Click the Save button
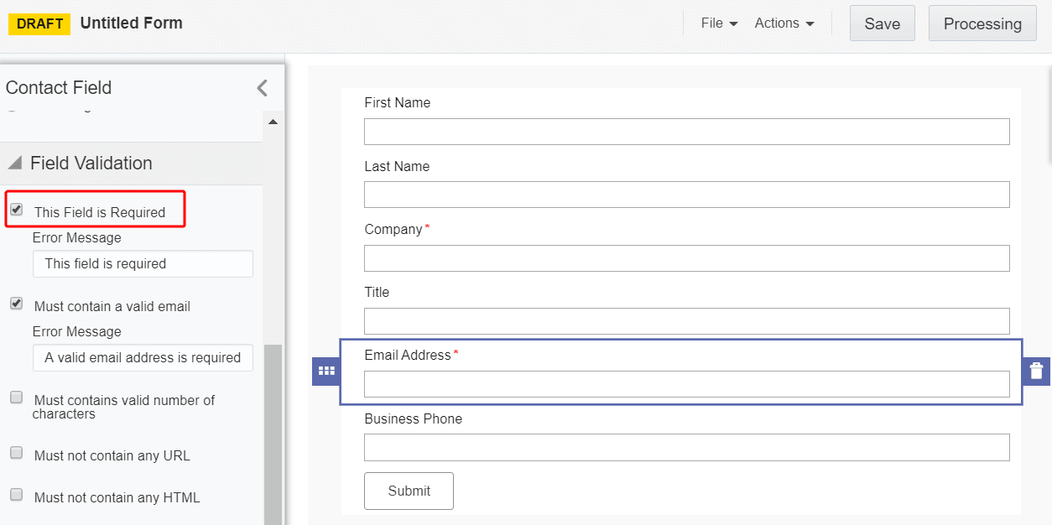 (x=882, y=23)
